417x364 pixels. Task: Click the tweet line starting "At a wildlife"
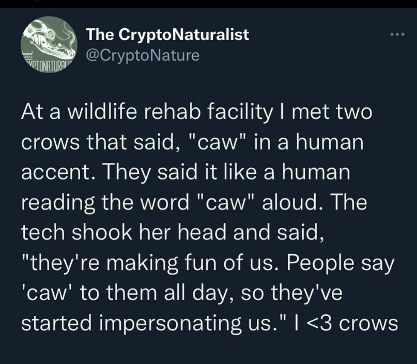tap(196, 113)
